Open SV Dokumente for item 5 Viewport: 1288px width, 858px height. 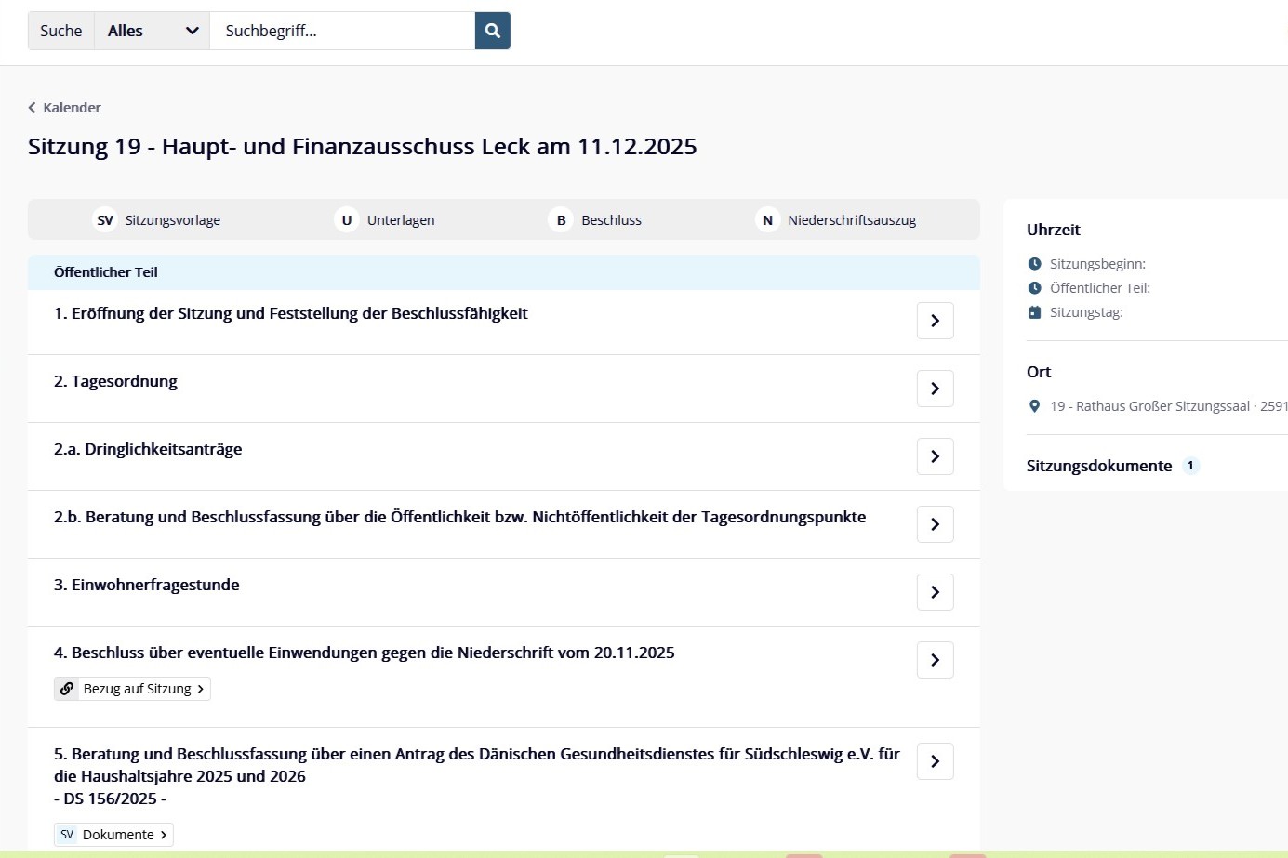pyautogui.click(x=113, y=835)
